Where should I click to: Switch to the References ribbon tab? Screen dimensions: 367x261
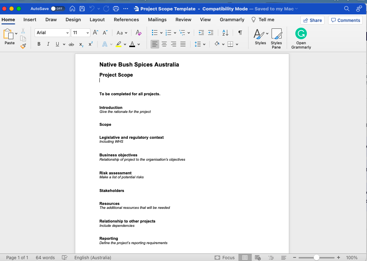(x=126, y=20)
